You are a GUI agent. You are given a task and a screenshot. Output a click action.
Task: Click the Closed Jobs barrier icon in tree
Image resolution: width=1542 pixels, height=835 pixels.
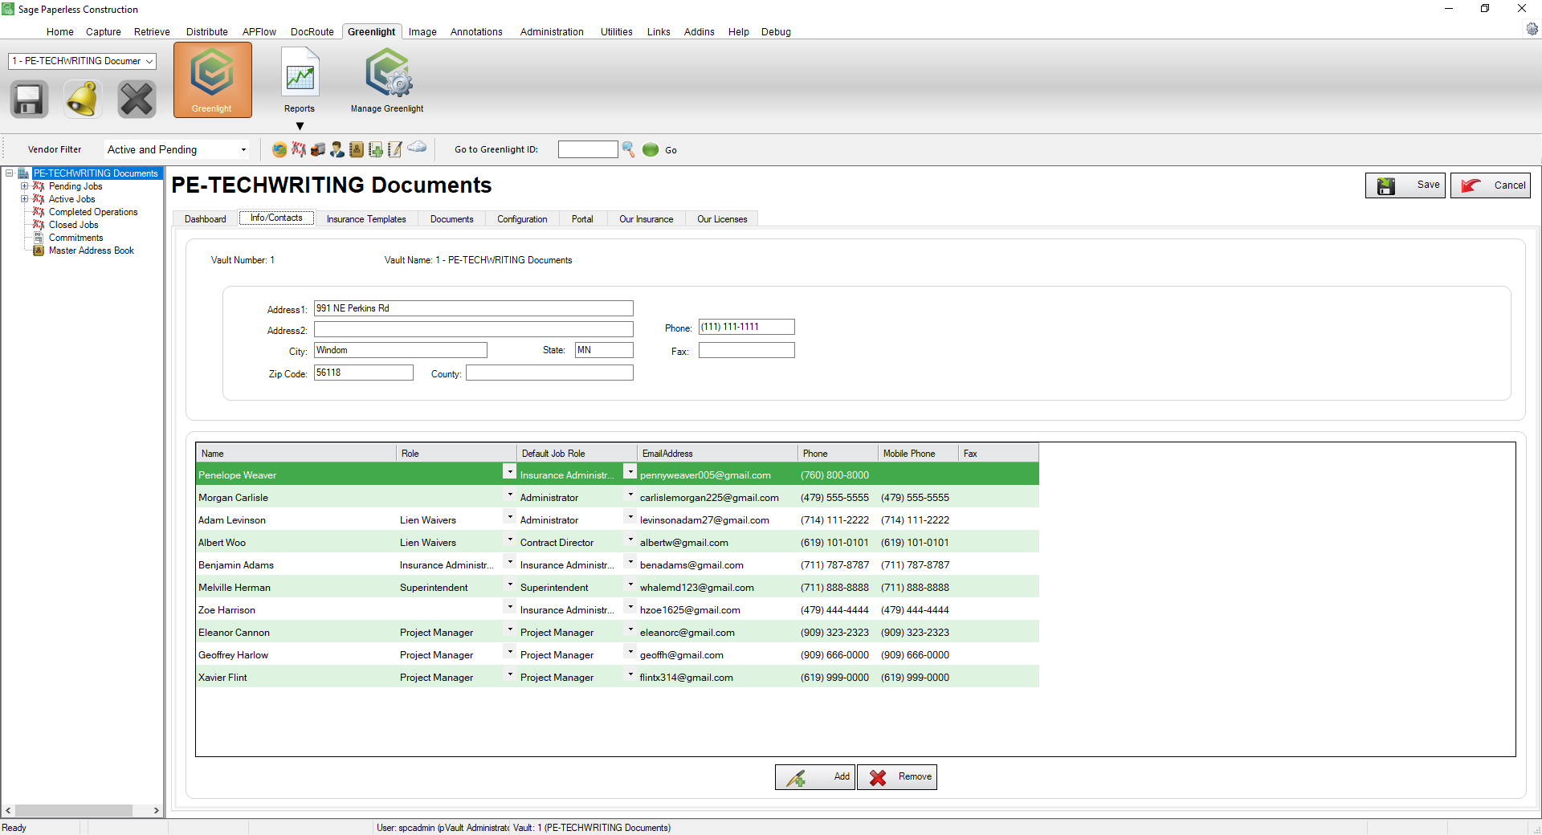click(38, 225)
